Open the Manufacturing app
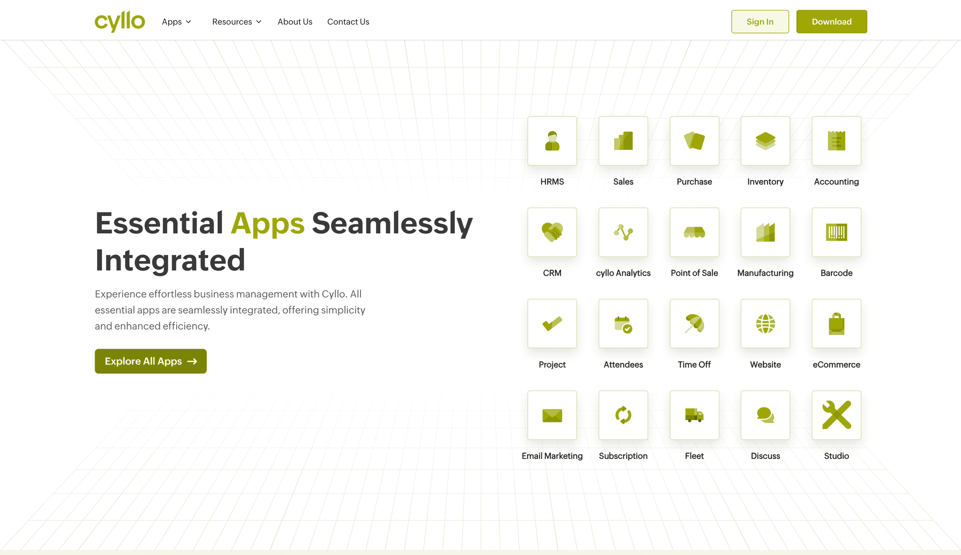Screen dimensions: 961x555 765,232
